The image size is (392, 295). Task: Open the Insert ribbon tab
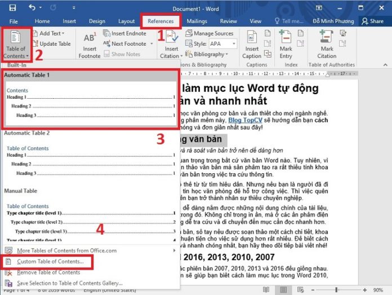tap(69, 21)
